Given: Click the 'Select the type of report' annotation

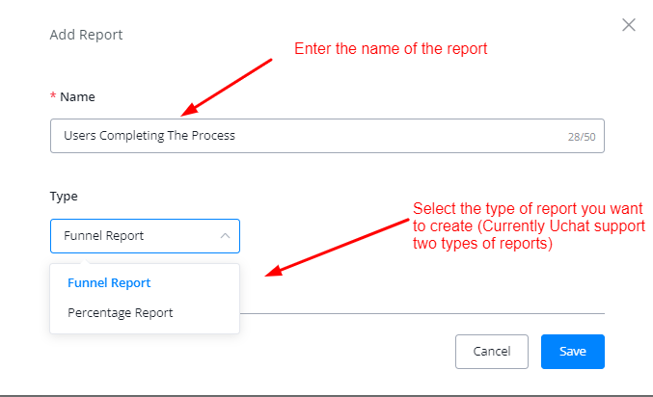Looking at the screenshot, I should point(527,225).
